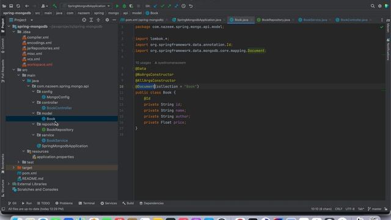Expand the test folder

coord(19,162)
